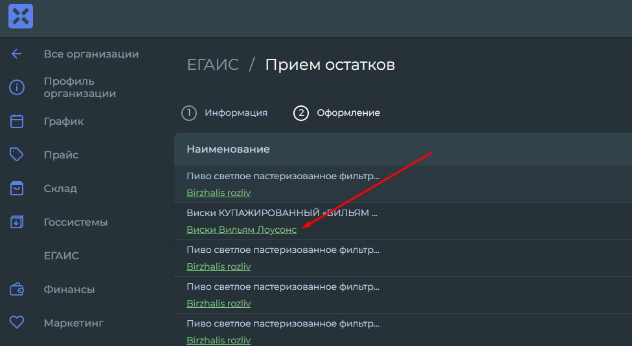The height and width of the screenshot is (346, 632).
Task: Open ЕГАИС sidebar submenu item
Action: (62, 255)
